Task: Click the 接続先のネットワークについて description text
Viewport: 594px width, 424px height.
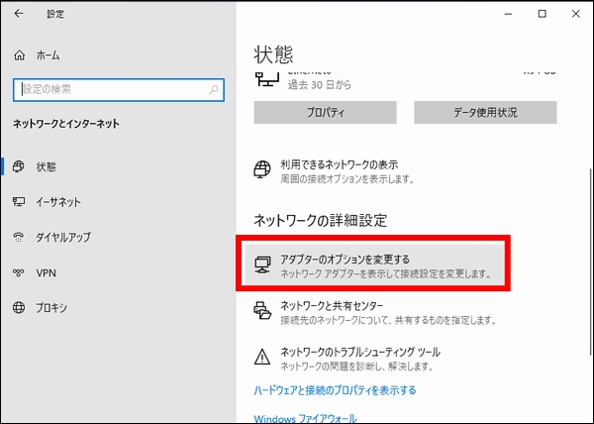Action: [388, 320]
